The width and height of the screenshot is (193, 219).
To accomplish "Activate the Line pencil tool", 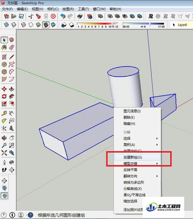I will tap(12, 57).
